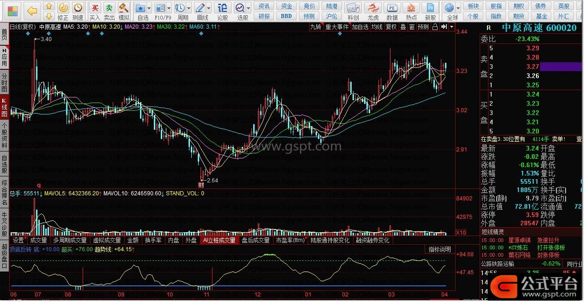
Task: Click the yellow down arrow button
Action: pyautogui.click(x=48, y=17)
